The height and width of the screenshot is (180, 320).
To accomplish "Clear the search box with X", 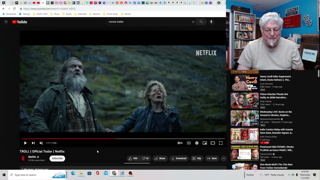I will click(193, 22).
